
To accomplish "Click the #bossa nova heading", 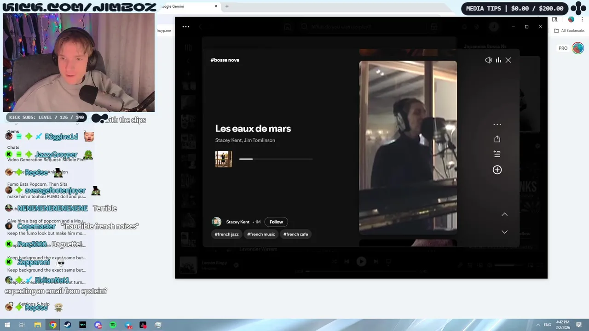I will pyautogui.click(x=225, y=60).
